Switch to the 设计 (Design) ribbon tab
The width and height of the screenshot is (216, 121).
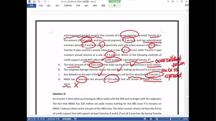[x=58, y=6]
